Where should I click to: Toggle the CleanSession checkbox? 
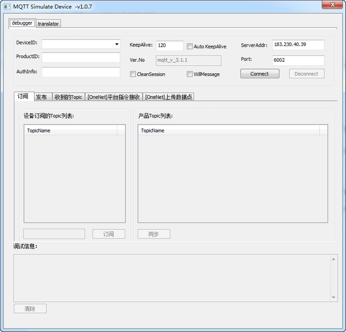[x=133, y=74]
